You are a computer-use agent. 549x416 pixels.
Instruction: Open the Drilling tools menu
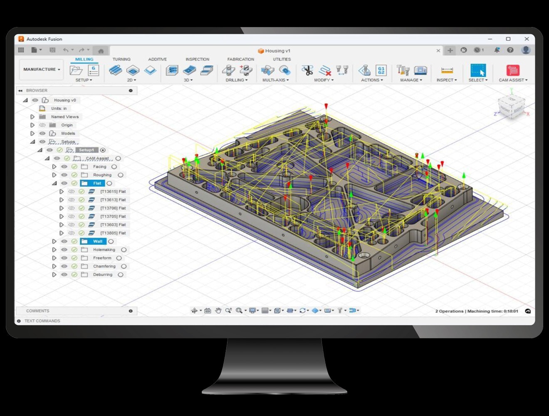(236, 80)
